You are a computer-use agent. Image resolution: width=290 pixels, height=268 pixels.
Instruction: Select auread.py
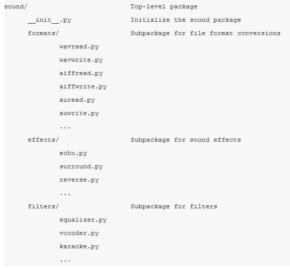click(x=77, y=100)
